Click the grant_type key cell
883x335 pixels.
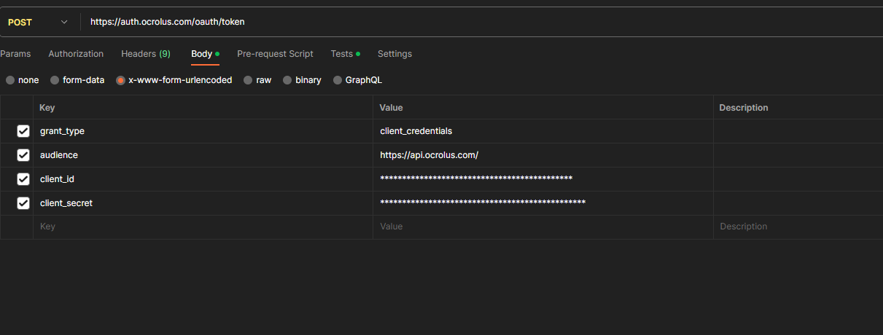pos(203,131)
